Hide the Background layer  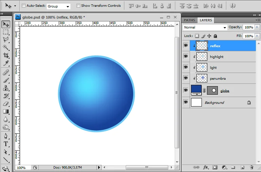(x=186, y=102)
